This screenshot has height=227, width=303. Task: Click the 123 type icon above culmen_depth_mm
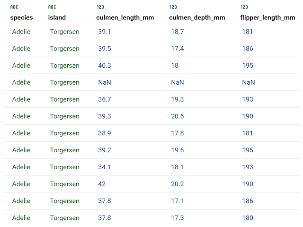coord(173,7)
